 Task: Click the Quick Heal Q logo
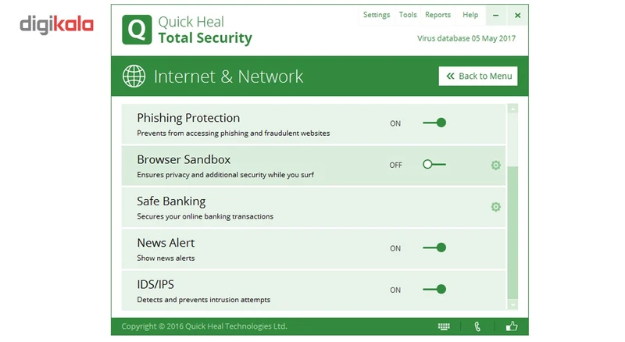[136, 30]
